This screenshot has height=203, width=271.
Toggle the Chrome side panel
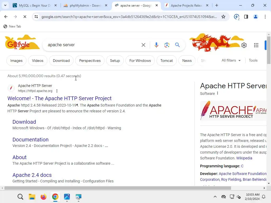click(246, 17)
